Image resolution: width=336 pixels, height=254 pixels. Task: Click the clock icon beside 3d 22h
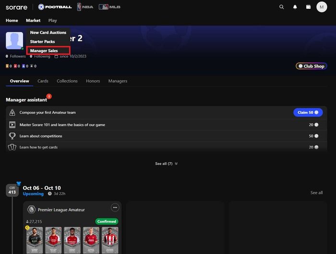pos(50,194)
